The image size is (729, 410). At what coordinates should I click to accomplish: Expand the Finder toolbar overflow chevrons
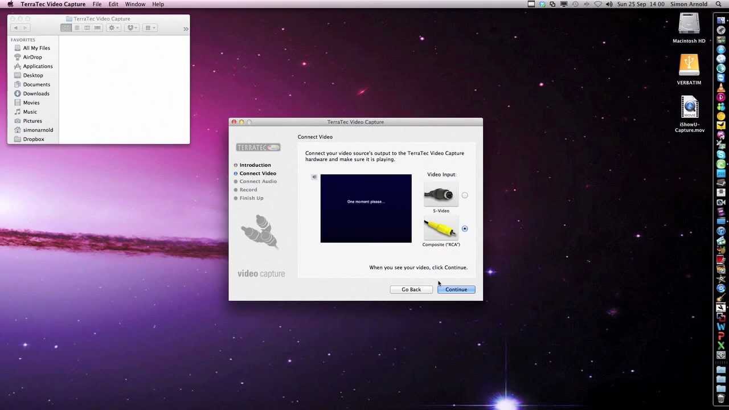(x=186, y=28)
